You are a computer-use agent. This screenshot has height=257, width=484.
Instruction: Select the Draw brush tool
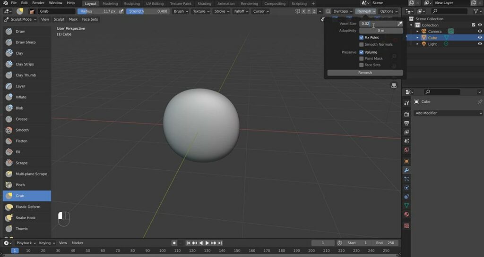[x=27, y=32]
